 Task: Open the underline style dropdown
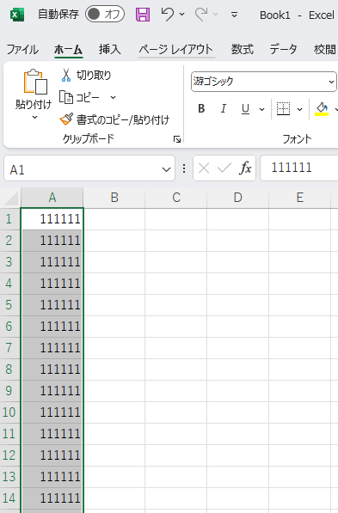[262, 109]
